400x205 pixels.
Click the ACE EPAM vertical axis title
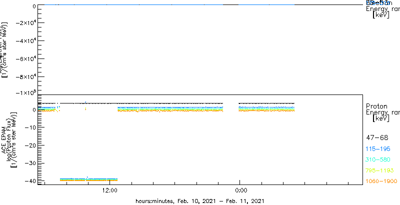pos(4,139)
